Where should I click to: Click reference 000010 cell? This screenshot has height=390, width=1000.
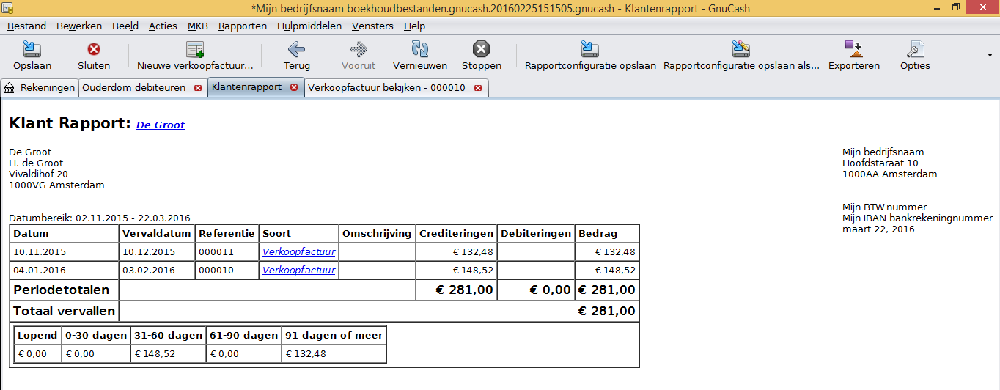[227, 270]
